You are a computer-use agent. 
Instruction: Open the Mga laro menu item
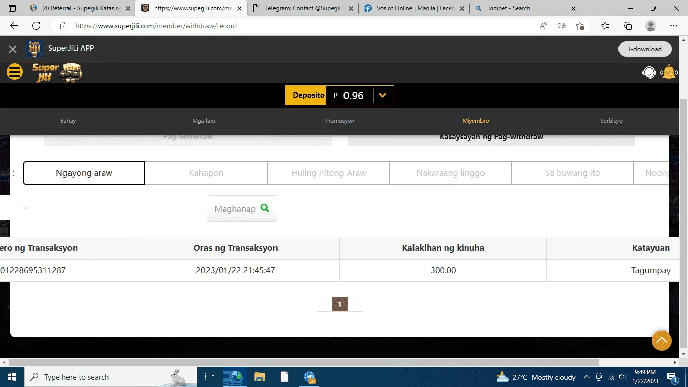tap(204, 121)
